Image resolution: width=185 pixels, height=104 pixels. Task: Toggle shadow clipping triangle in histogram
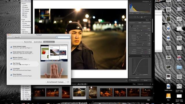pyautogui.click(x=130, y=4)
